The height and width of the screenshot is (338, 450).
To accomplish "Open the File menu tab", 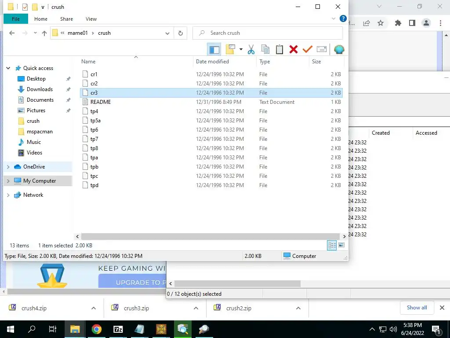I will pyautogui.click(x=16, y=19).
